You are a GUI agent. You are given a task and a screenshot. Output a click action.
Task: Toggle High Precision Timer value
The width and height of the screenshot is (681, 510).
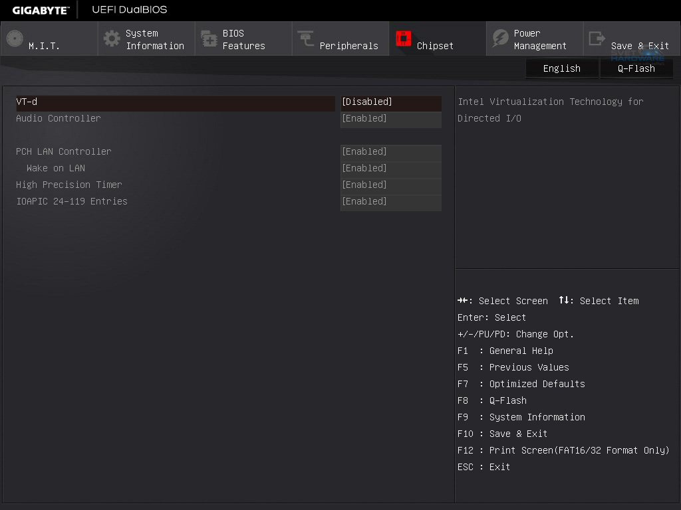[x=390, y=185]
